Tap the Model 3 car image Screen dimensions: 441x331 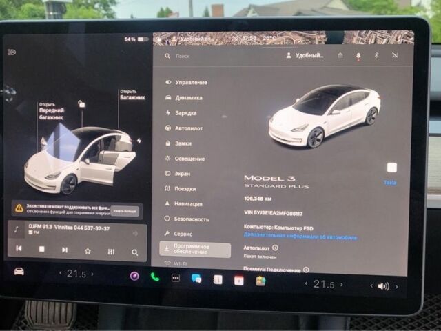point(325,115)
